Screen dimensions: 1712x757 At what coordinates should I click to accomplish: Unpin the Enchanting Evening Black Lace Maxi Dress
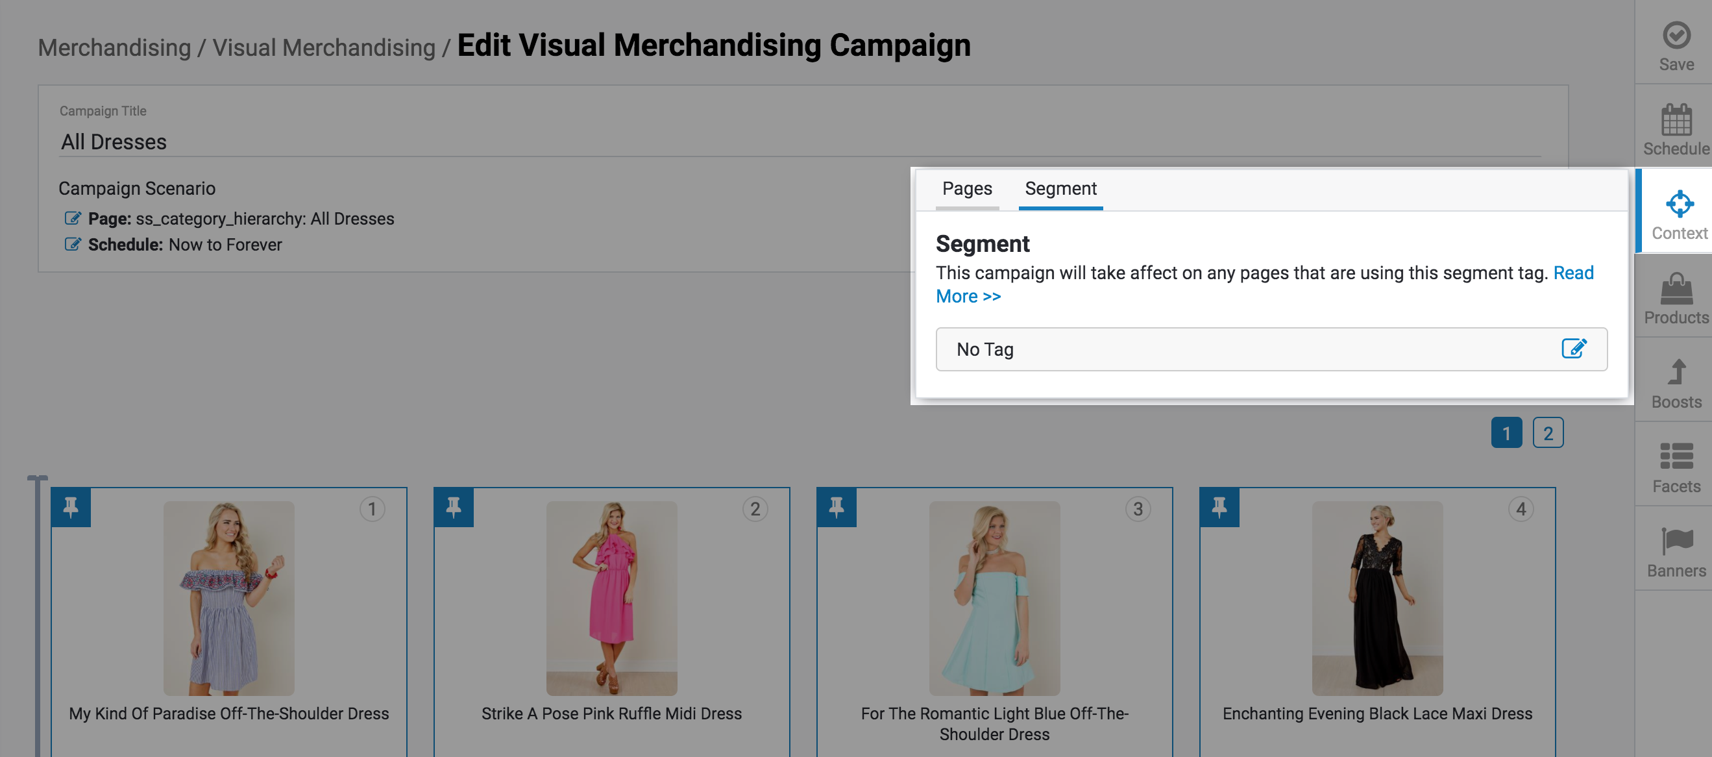1219,507
